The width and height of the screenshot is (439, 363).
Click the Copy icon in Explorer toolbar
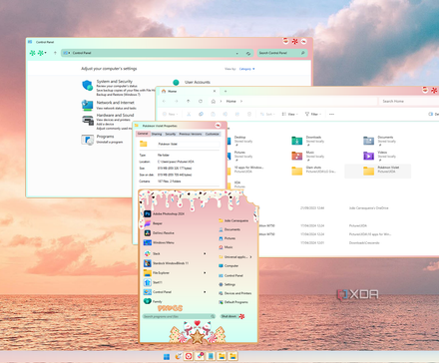(x=201, y=114)
